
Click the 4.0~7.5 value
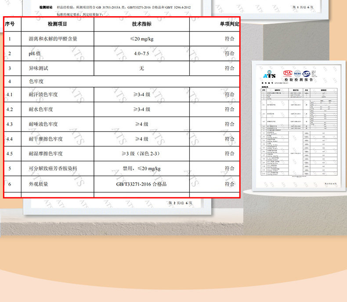tap(141, 53)
